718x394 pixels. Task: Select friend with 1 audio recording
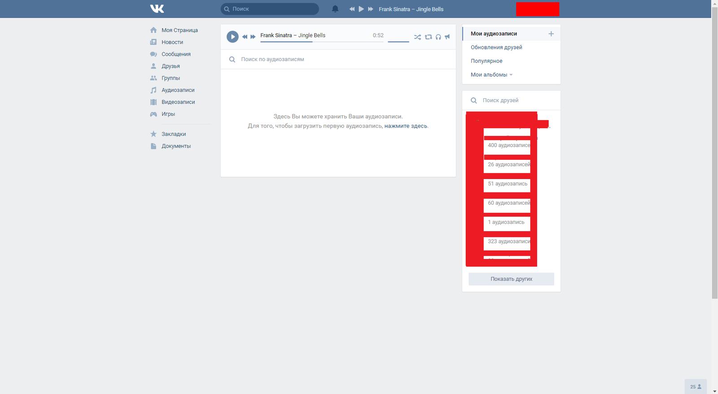(x=506, y=223)
